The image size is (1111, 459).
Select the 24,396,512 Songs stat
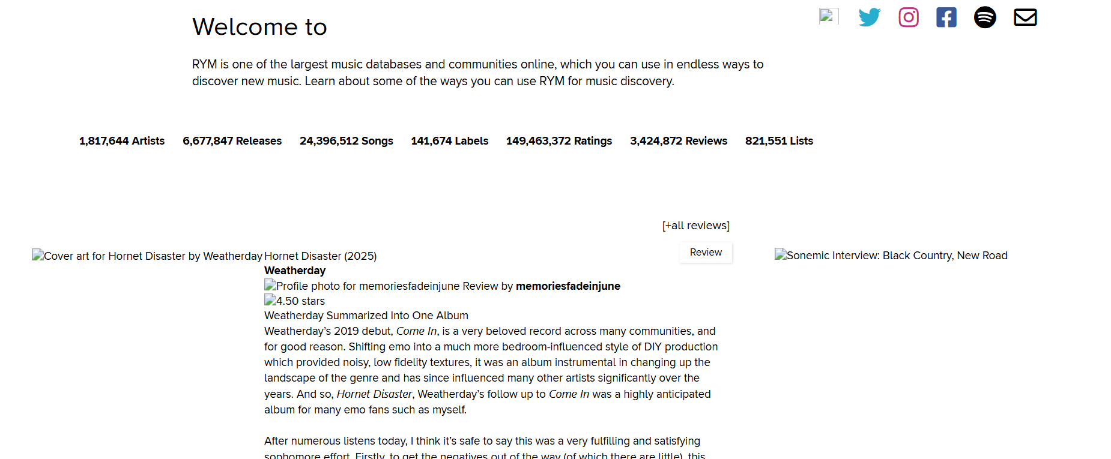(347, 141)
